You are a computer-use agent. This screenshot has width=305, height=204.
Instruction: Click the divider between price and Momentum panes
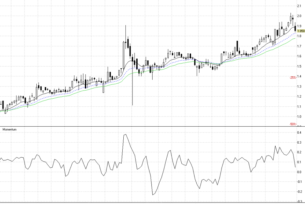[152, 127]
